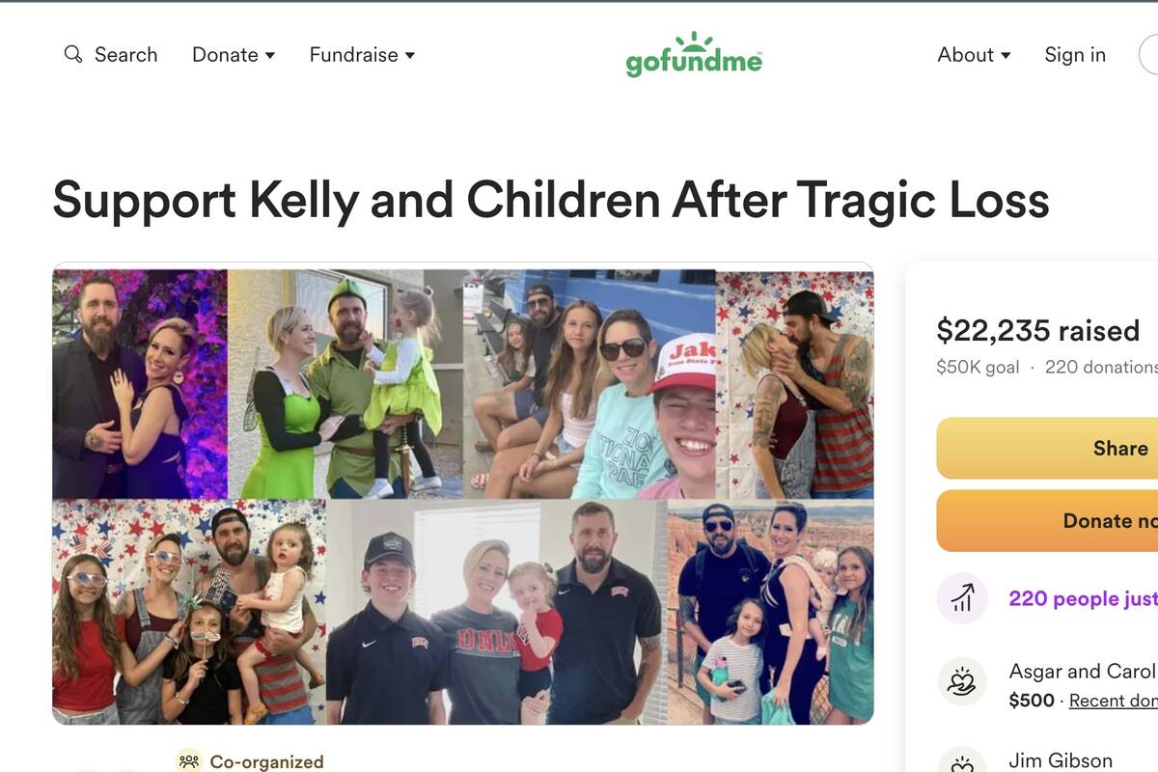The height and width of the screenshot is (772, 1158).
Task: Click the $22,235 raised amount
Action: [x=1038, y=331]
